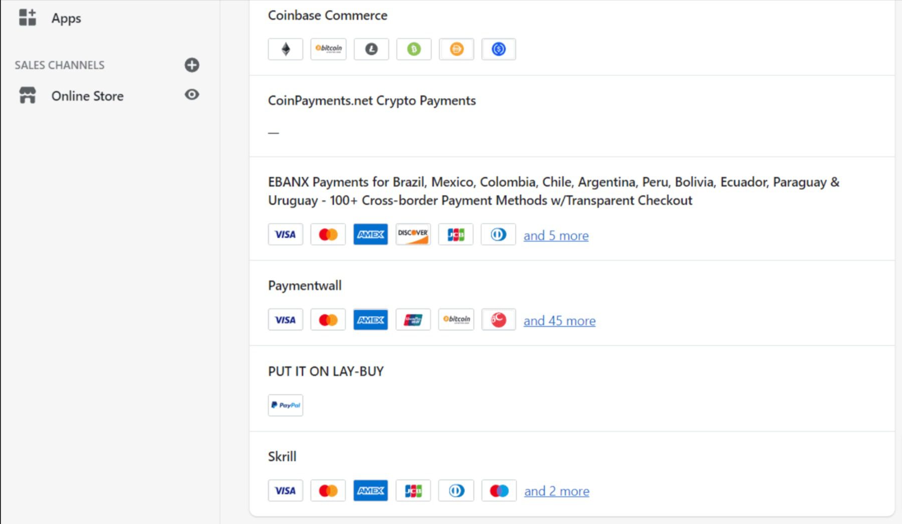Select the PayPal icon under PUT IT ON LAY-BUY
902x524 pixels.
(285, 405)
